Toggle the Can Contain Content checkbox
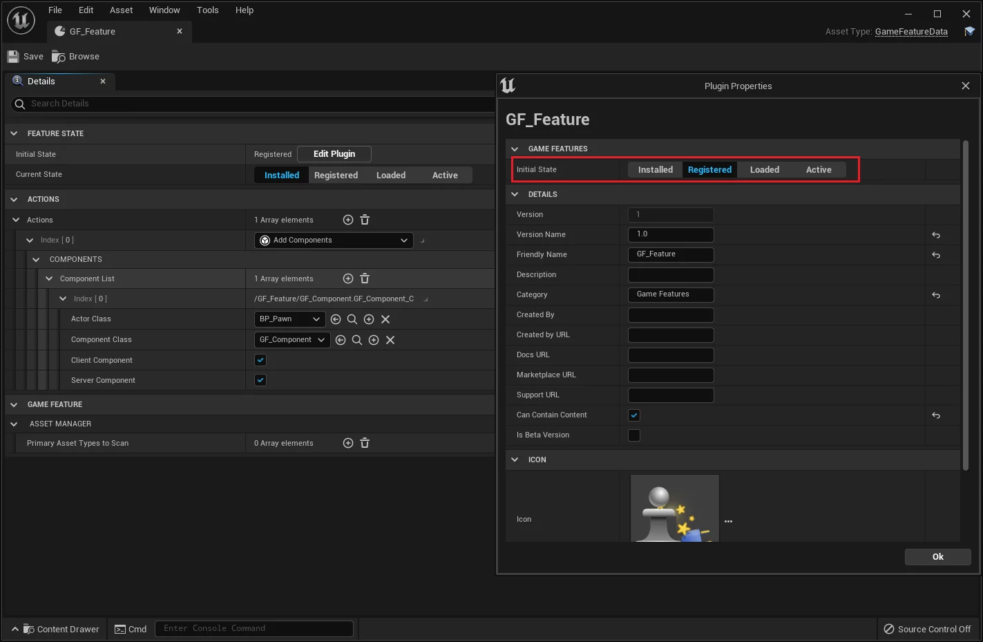The image size is (983, 642). (x=634, y=415)
